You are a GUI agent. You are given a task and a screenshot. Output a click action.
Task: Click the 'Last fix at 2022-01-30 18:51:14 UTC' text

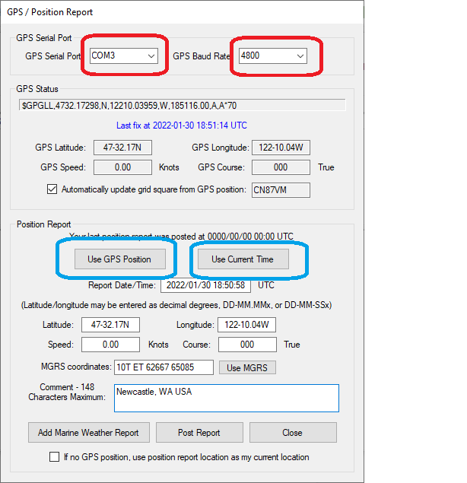pos(182,126)
